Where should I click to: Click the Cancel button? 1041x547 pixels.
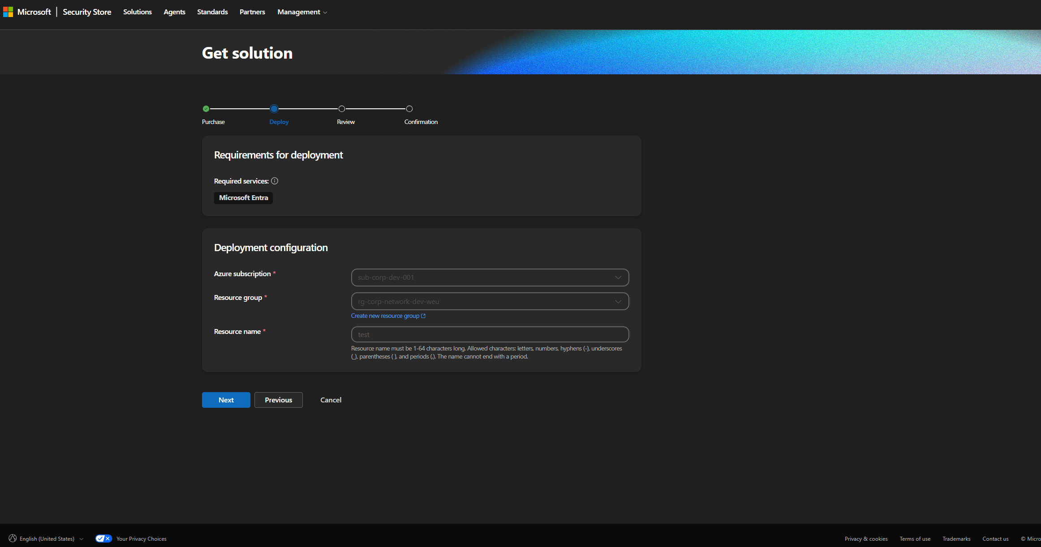tap(331, 400)
